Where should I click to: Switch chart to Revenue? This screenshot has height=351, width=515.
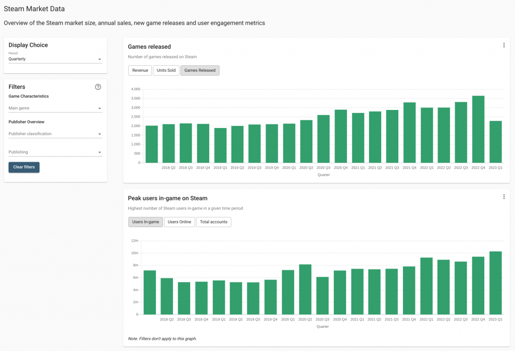click(x=140, y=70)
